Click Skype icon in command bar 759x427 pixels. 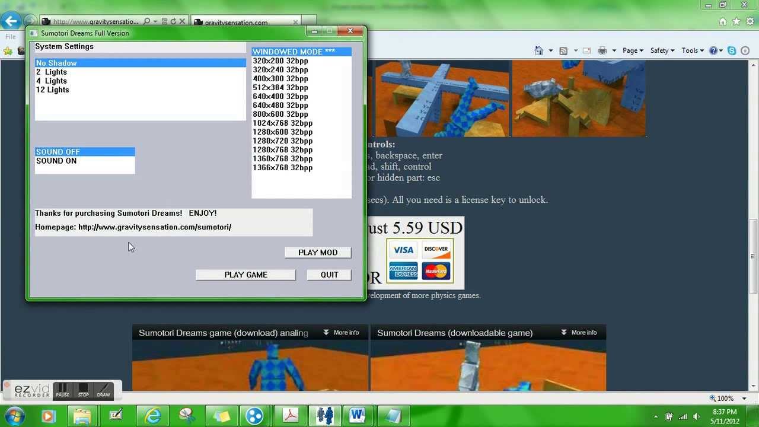coord(732,50)
